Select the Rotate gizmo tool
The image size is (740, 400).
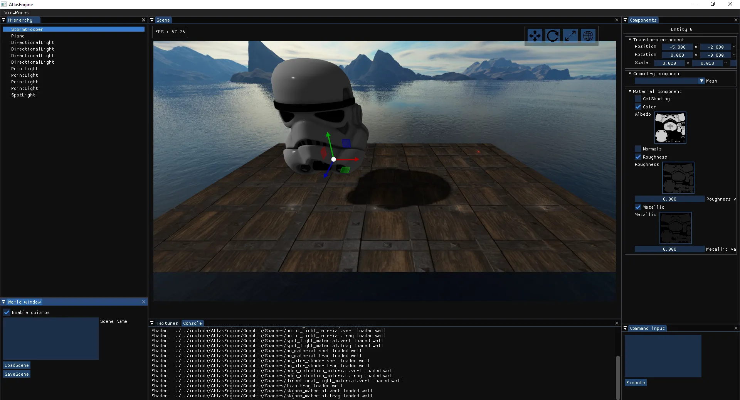coord(552,36)
